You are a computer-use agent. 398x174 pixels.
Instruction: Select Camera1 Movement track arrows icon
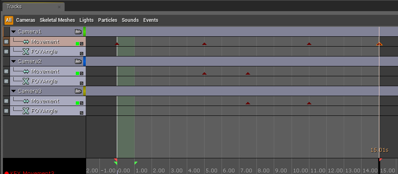click(26, 42)
